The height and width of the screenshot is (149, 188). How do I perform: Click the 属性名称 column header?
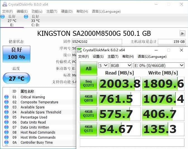[x=27, y=91]
